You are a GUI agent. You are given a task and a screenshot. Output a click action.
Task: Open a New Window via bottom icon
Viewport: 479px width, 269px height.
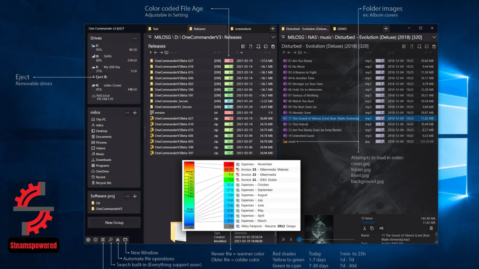(x=125, y=240)
